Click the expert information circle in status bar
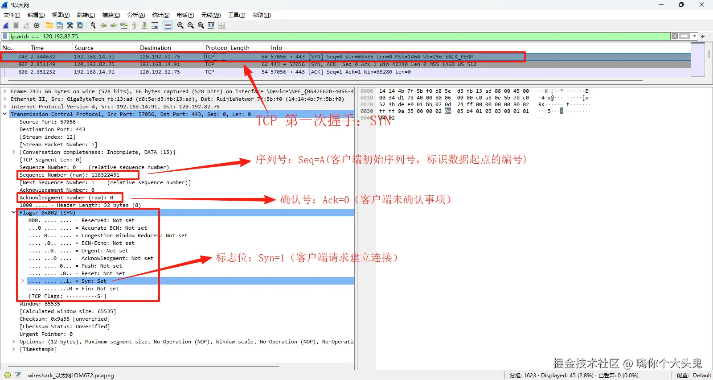This screenshot has width=713, height=380. (7, 375)
